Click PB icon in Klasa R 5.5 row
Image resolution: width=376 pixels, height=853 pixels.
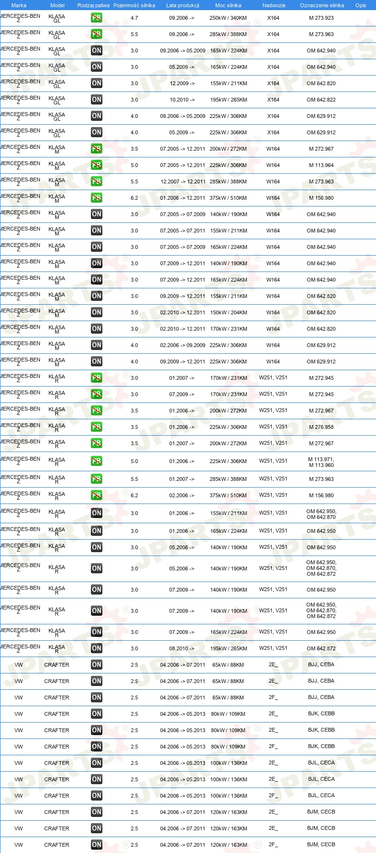point(97,479)
